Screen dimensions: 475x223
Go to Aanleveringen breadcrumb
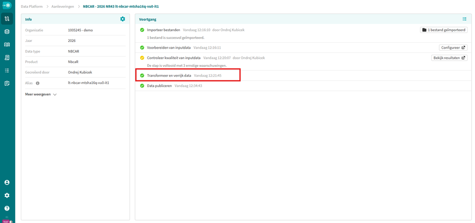[63, 6]
